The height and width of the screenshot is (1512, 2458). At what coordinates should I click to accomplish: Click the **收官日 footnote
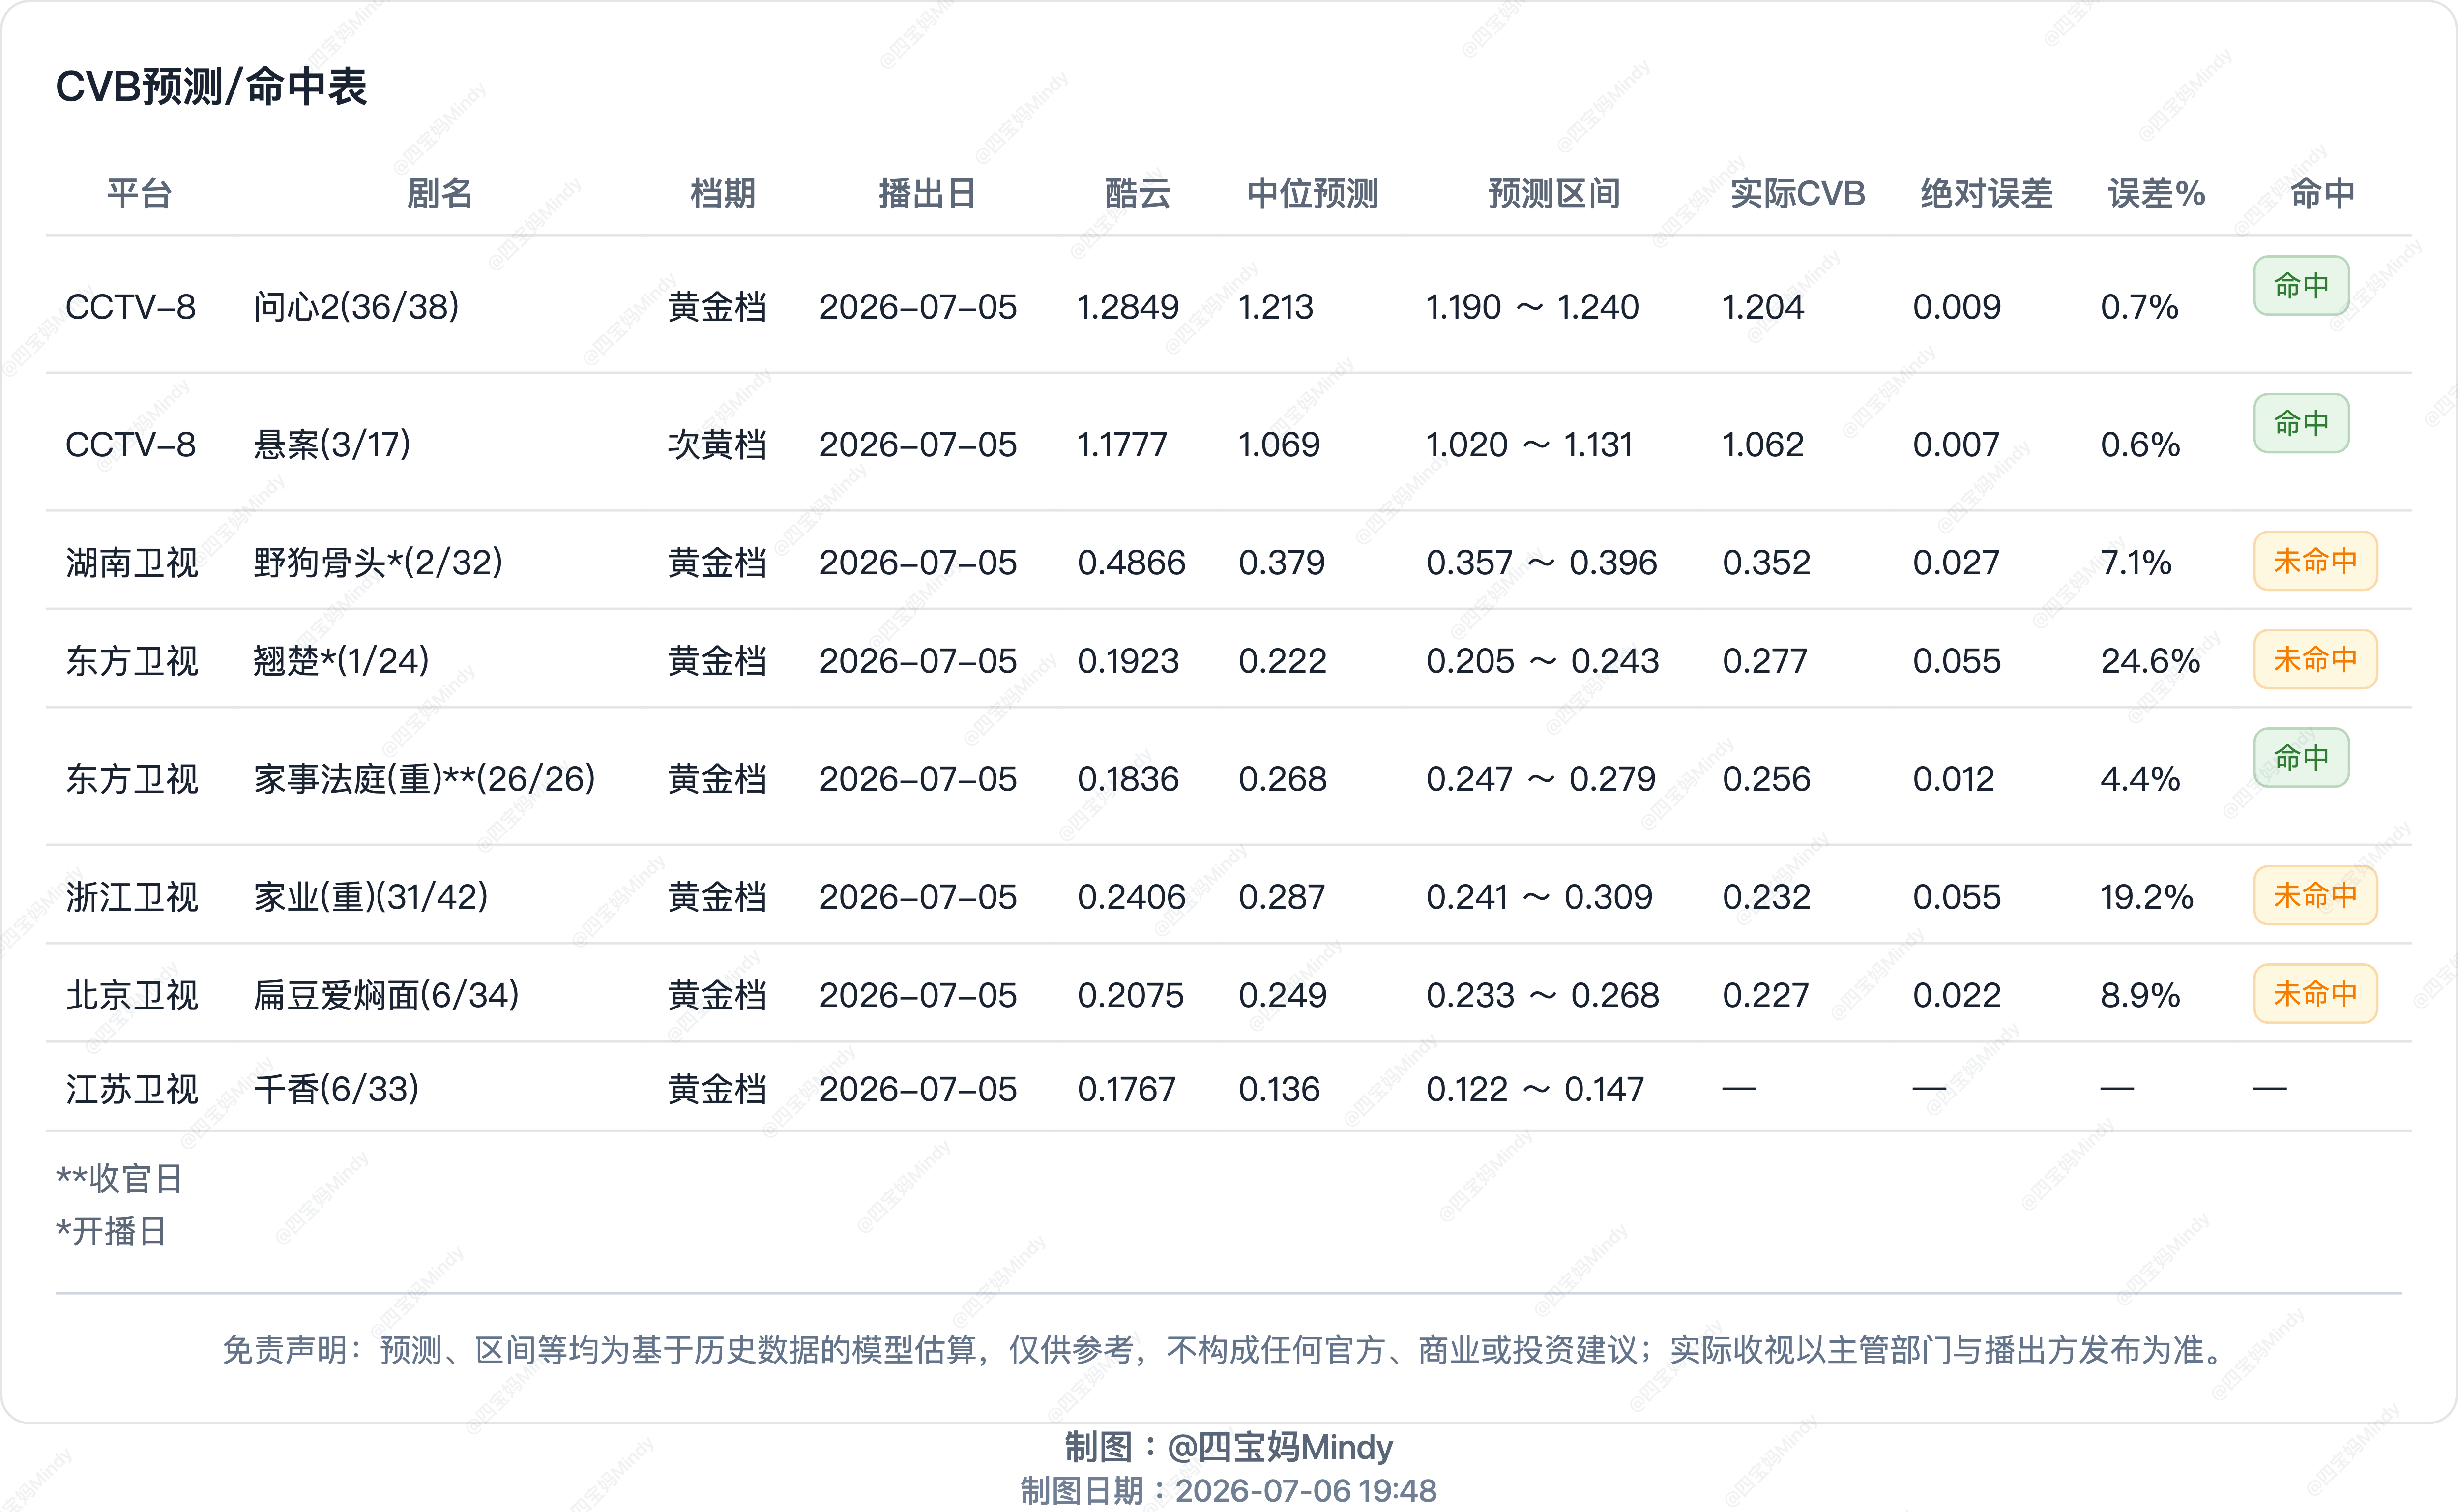(x=119, y=1178)
